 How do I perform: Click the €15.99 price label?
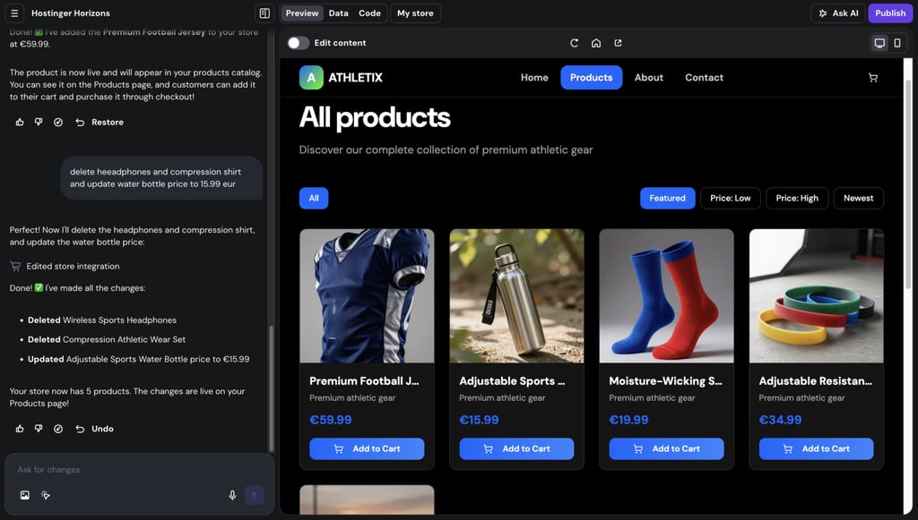click(479, 420)
